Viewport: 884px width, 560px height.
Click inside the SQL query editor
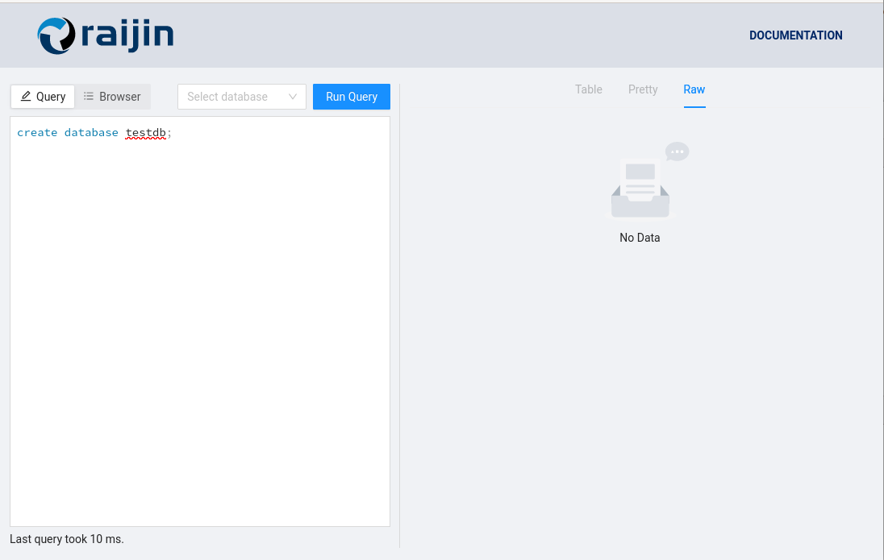point(200,321)
